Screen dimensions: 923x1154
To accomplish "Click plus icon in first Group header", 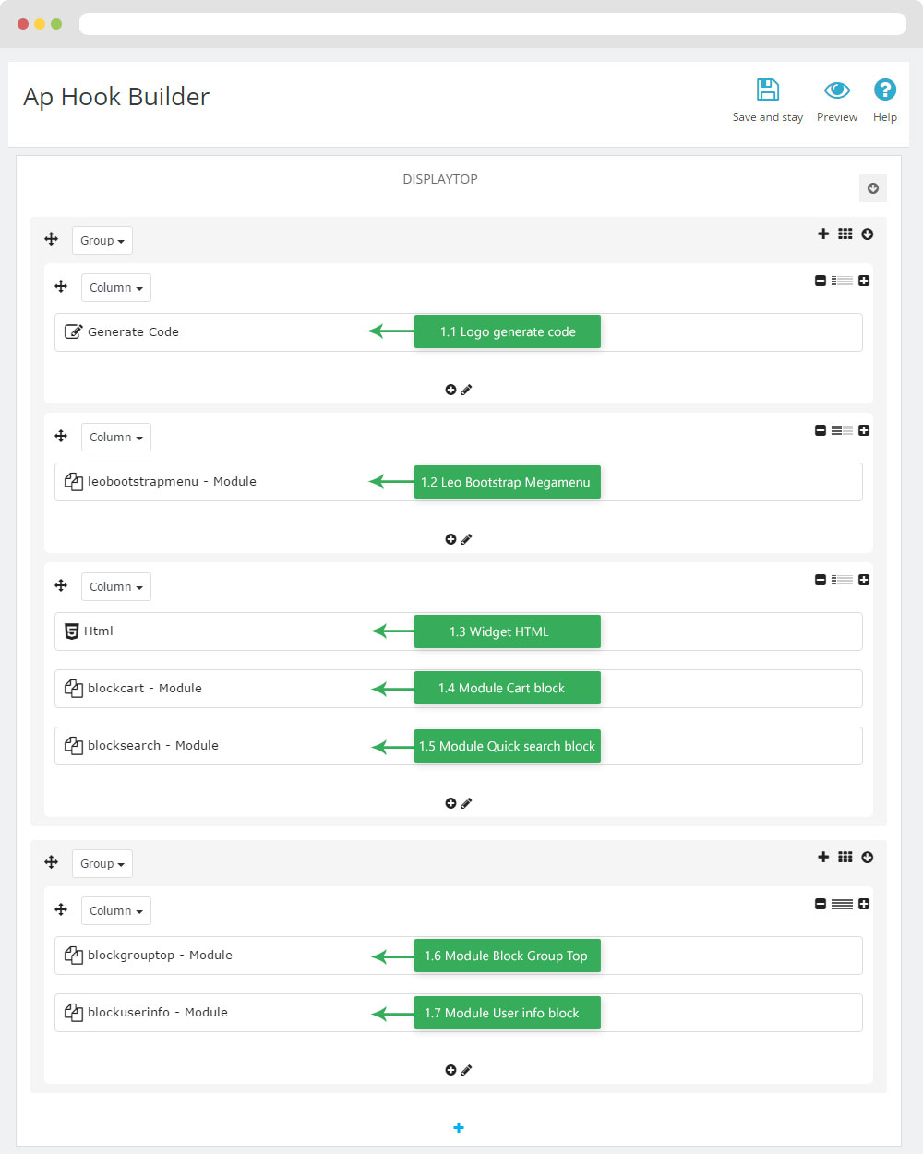I will (823, 234).
